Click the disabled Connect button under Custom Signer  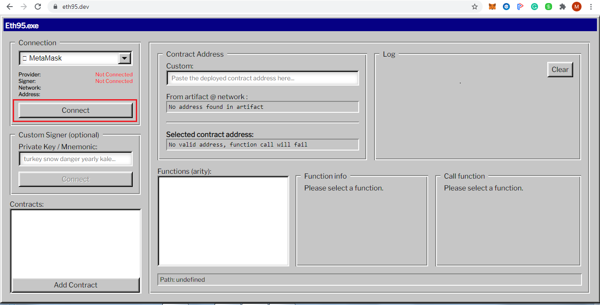(x=76, y=179)
